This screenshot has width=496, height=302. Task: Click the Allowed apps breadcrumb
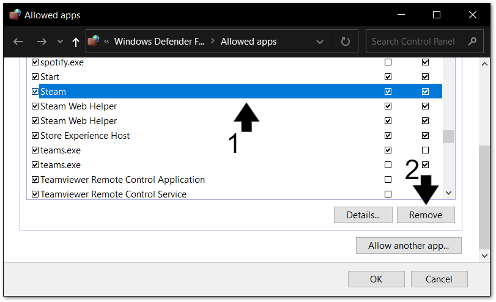click(x=248, y=42)
